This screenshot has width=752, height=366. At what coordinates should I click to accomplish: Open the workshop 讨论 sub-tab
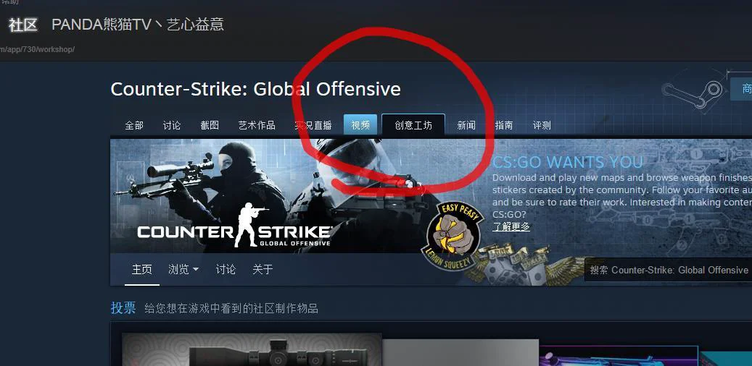(x=226, y=269)
